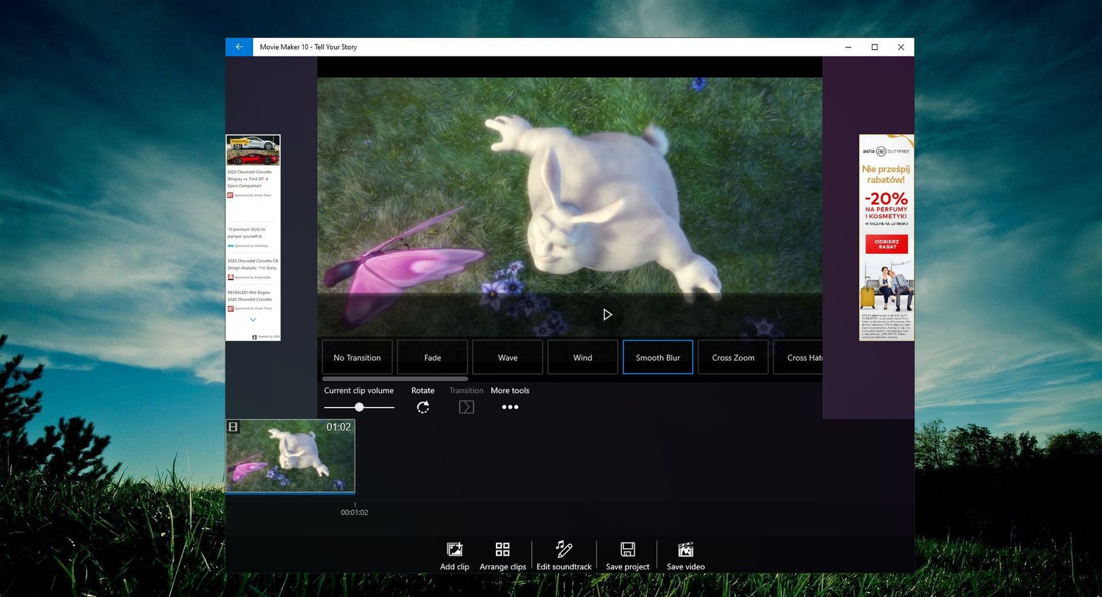Close the Movie Maker window

click(901, 47)
